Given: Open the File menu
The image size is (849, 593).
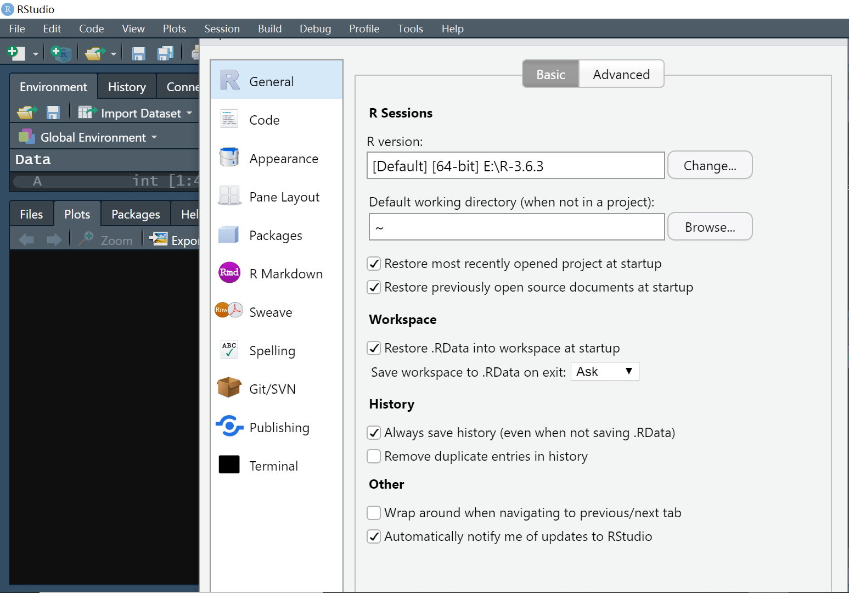Looking at the screenshot, I should click(17, 29).
